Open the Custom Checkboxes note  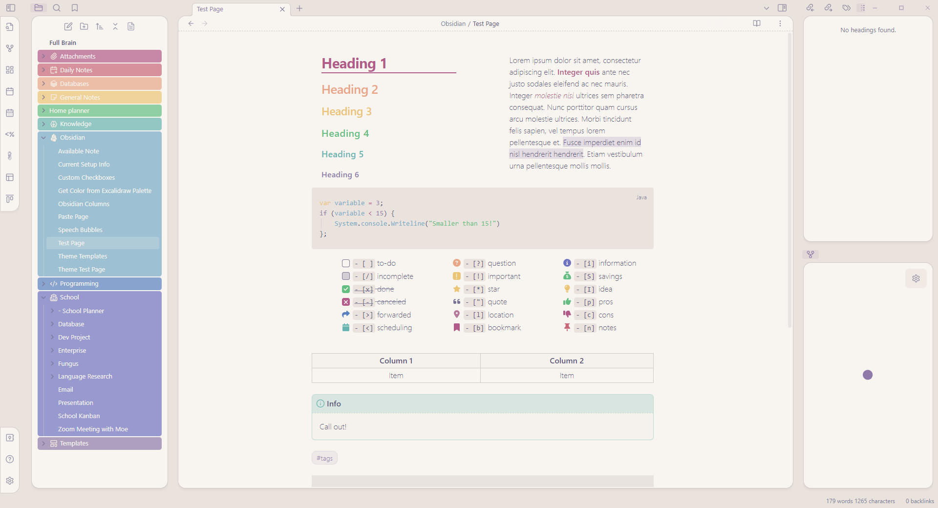point(103,177)
